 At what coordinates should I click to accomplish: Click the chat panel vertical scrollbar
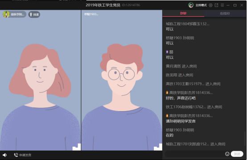click(245, 139)
